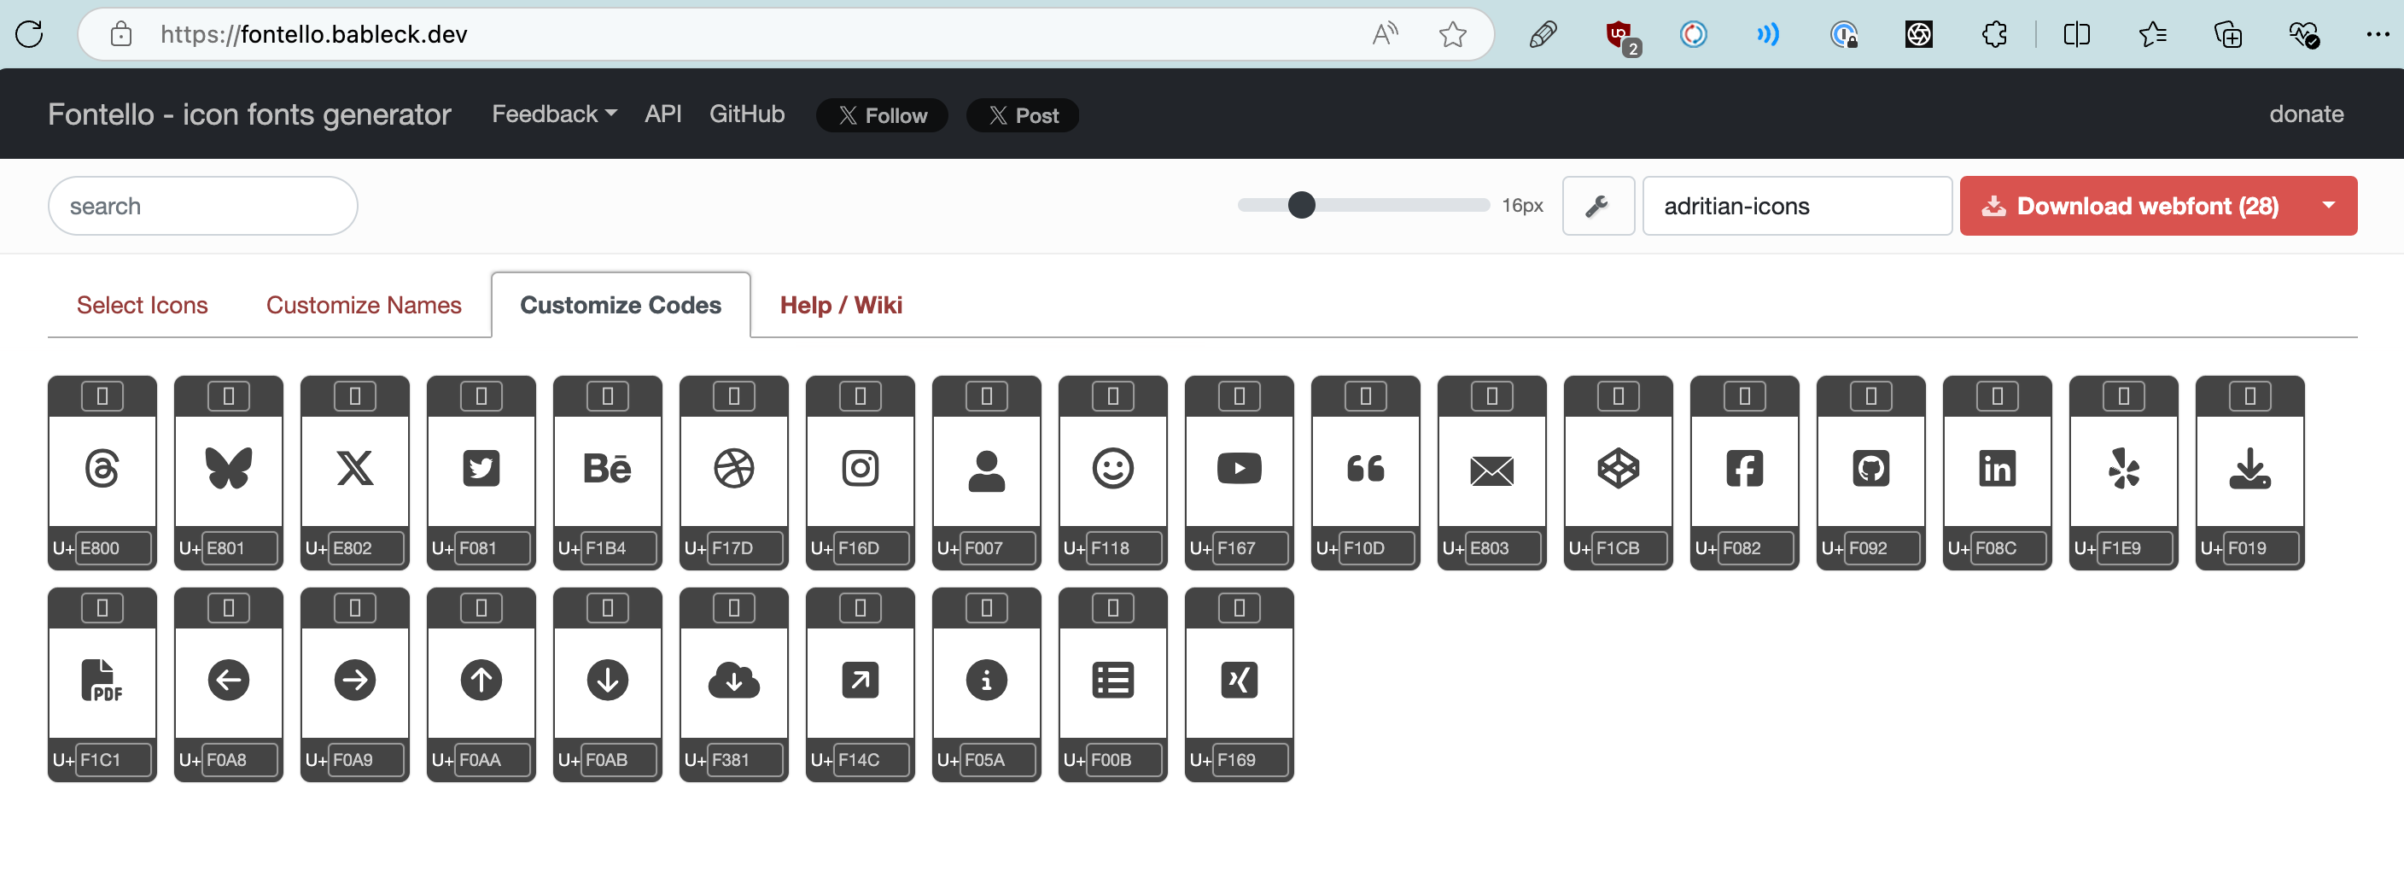This screenshot has height=871, width=2404.
Task: Click the Behance icon glyph
Action: 608,469
